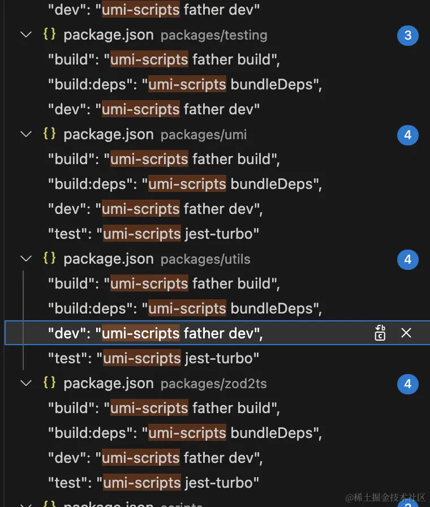The height and width of the screenshot is (507, 430).
Task: Open the package.json file entry in packages/umi
Action: point(108,135)
